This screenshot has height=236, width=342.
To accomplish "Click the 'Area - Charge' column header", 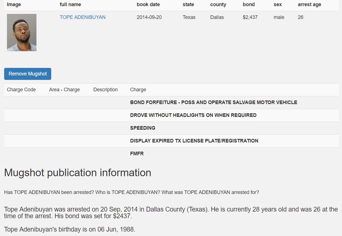I will (x=65, y=90).
